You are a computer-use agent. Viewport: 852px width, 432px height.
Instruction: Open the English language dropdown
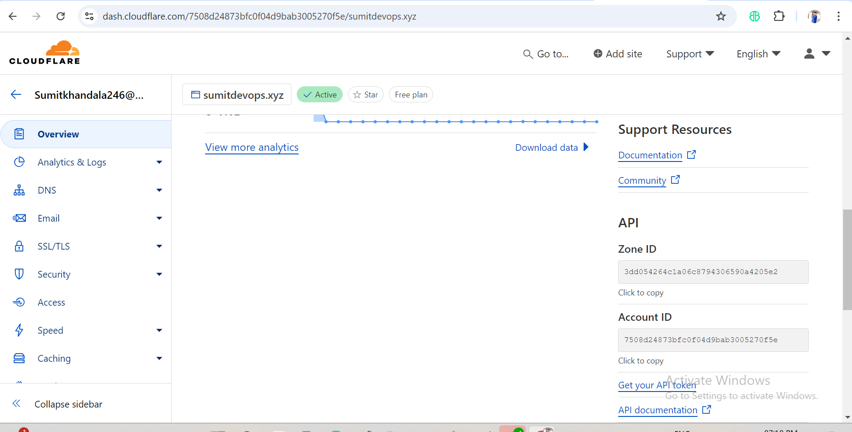pos(758,54)
